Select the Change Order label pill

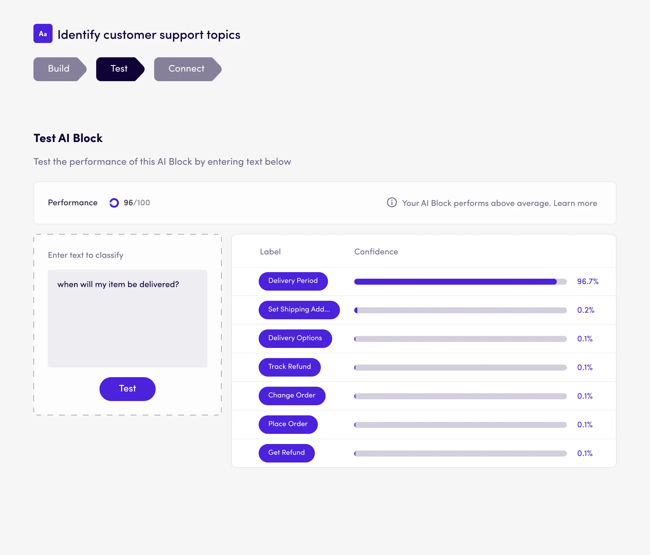292,395
